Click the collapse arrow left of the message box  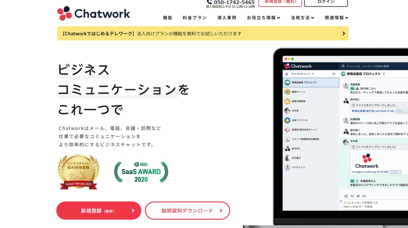(x=341, y=201)
